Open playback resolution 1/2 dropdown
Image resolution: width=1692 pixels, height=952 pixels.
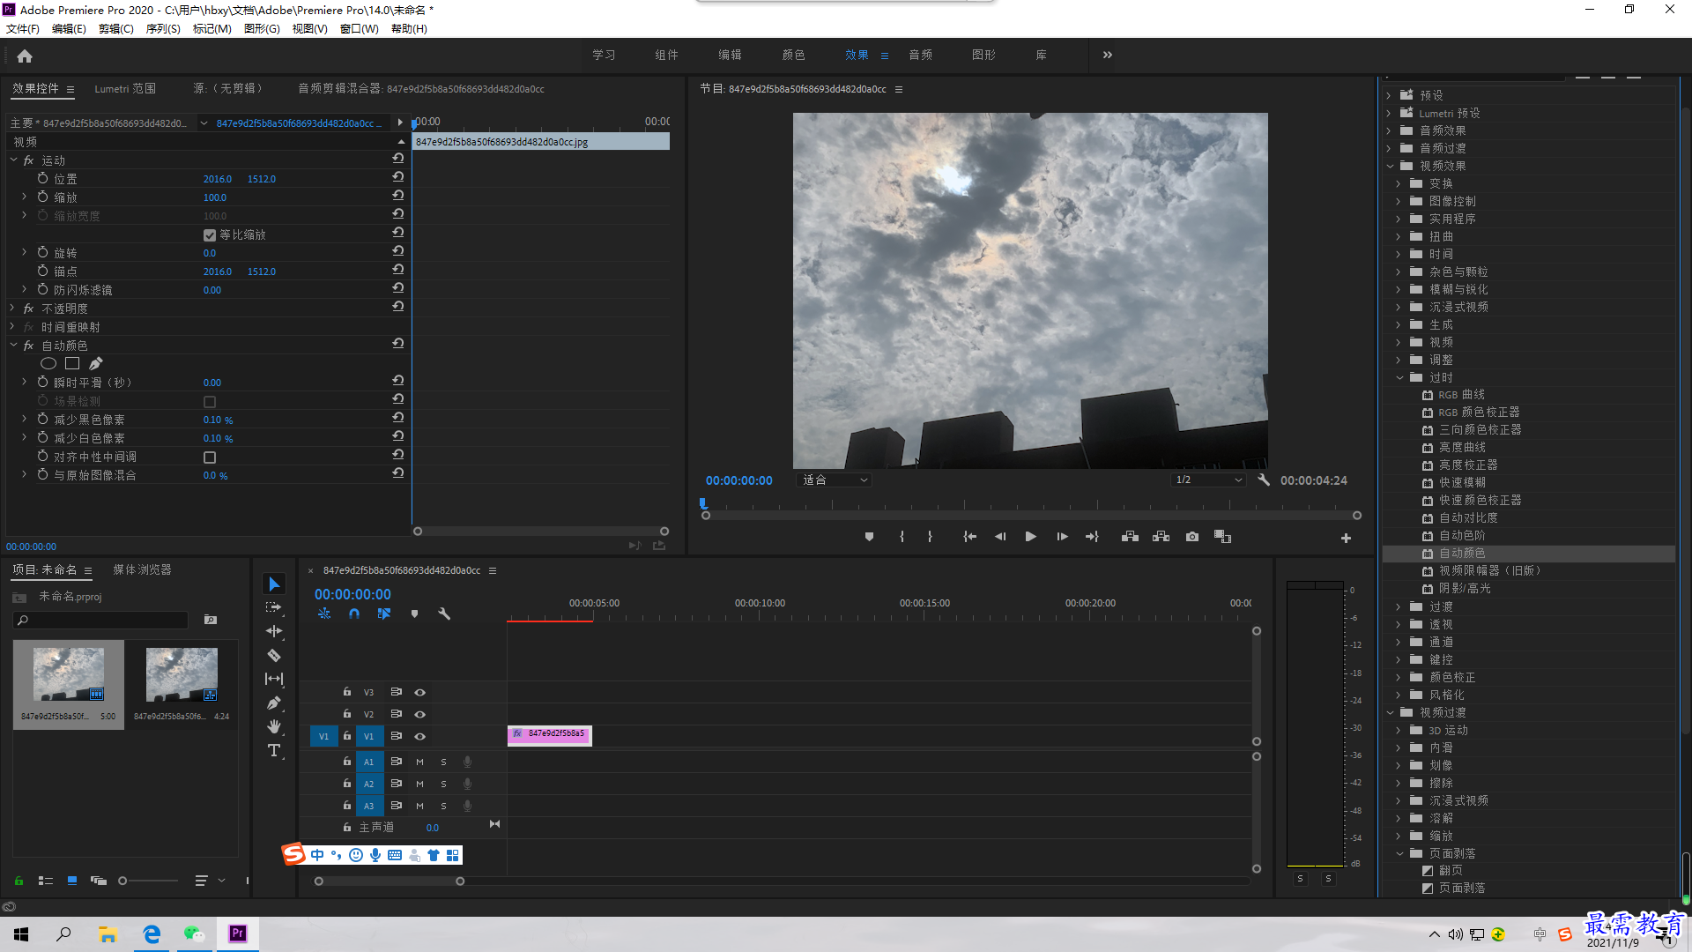tap(1208, 480)
